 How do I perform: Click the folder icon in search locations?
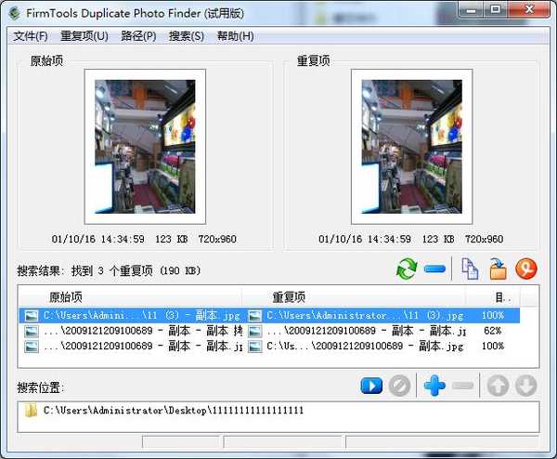pos(31,411)
